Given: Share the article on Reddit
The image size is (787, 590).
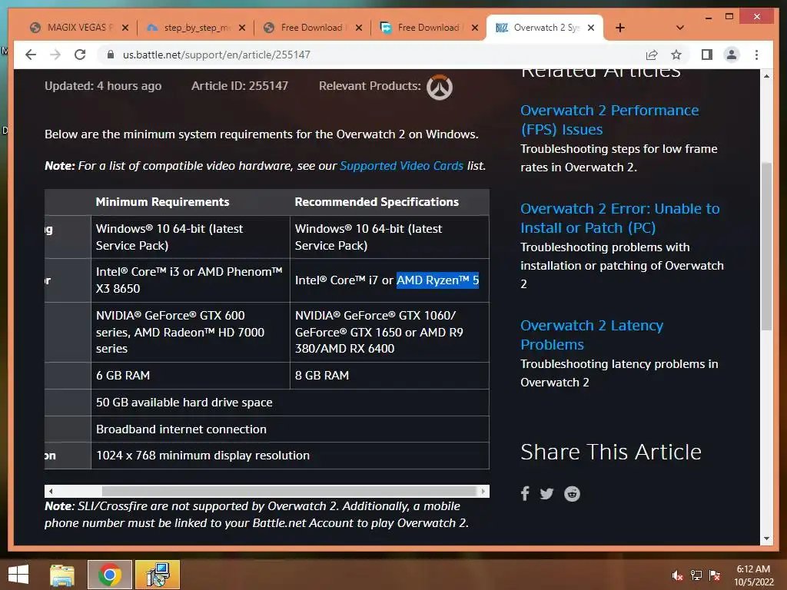Looking at the screenshot, I should tap(572, 494).
